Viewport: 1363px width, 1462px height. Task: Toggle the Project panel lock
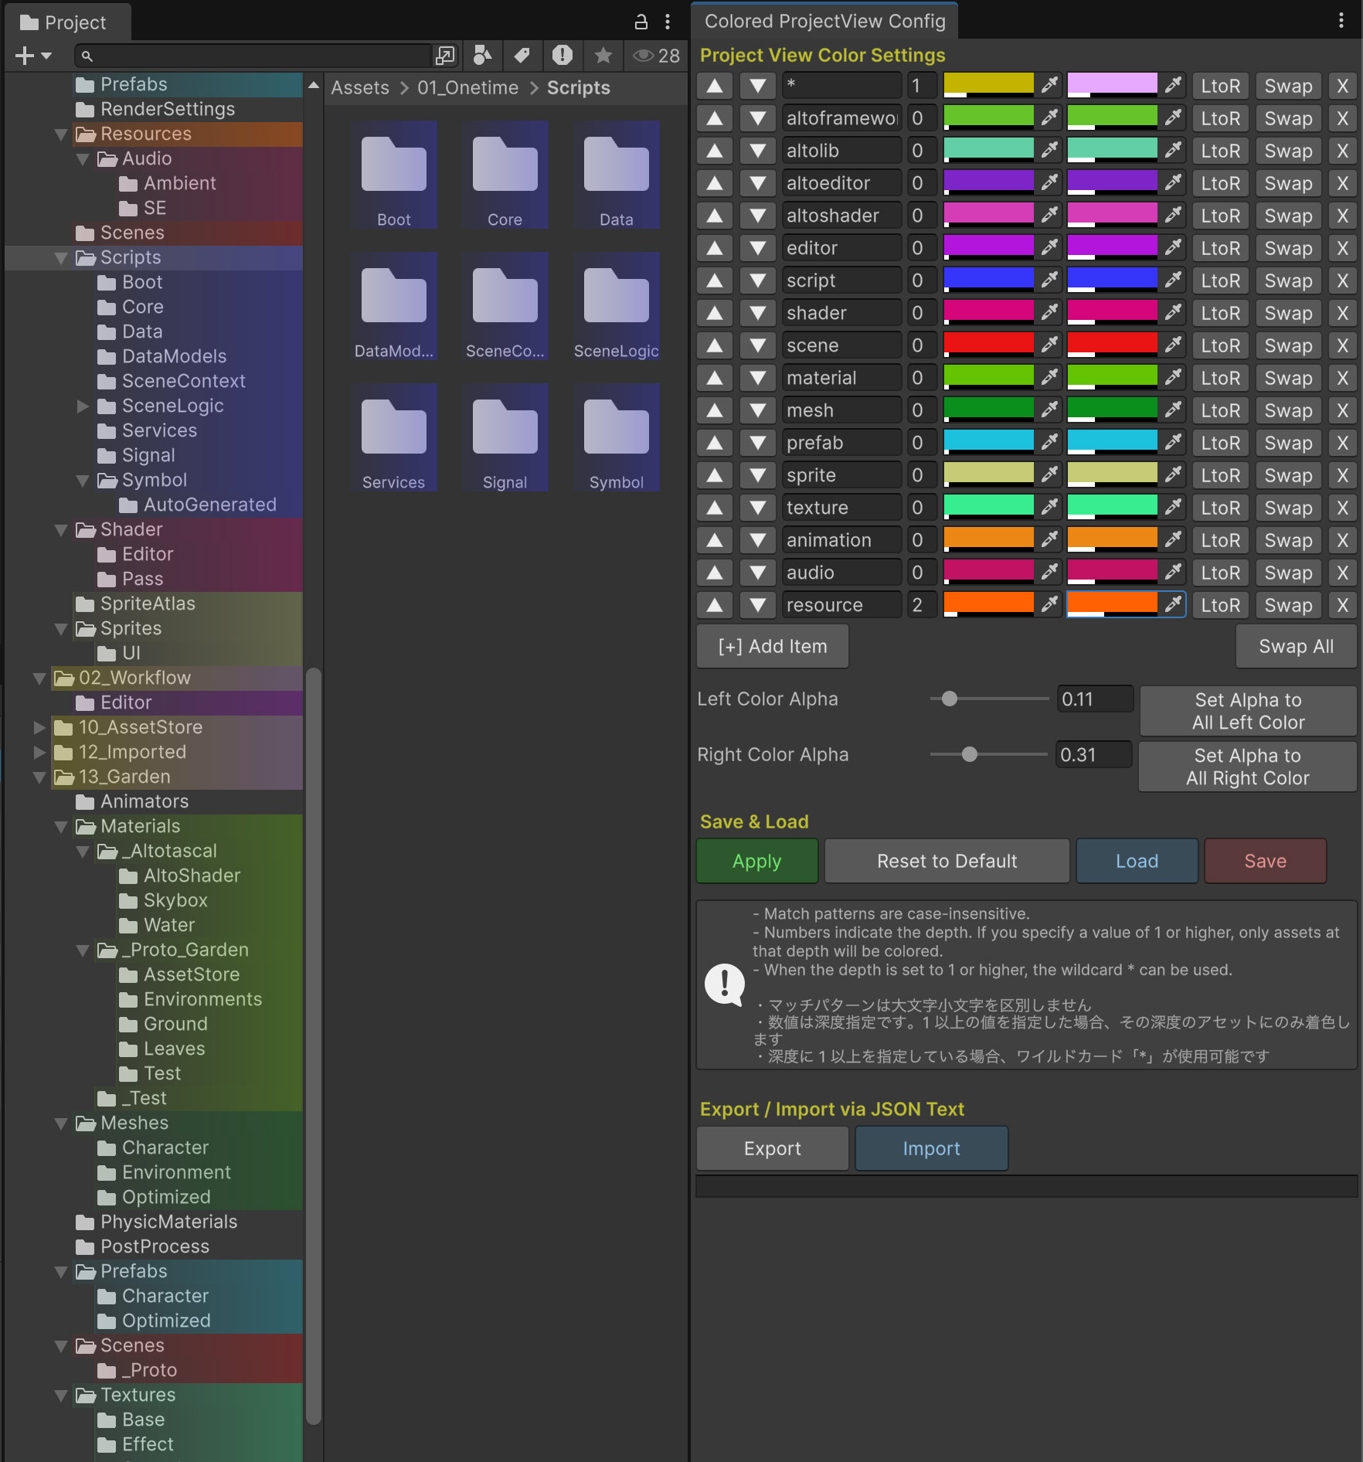641,22
